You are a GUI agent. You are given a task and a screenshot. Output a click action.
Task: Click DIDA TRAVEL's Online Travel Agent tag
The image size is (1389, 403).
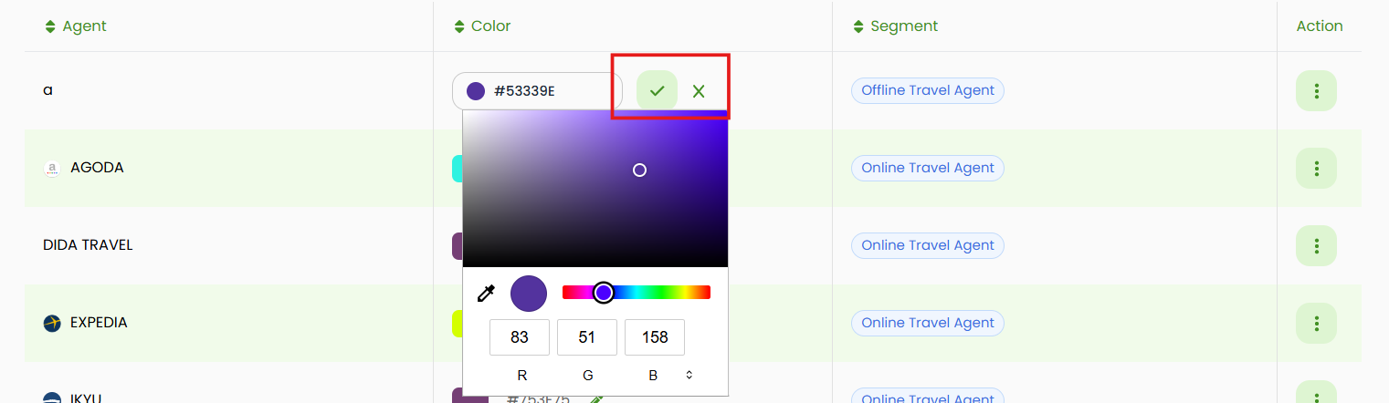[928, 245]
